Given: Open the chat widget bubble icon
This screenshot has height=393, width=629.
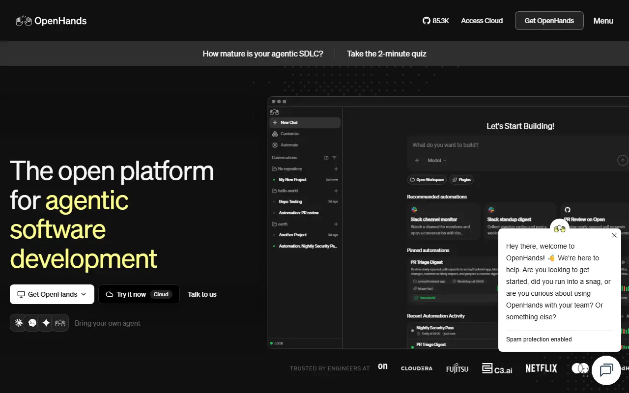Looking at the screenshot, I should [606, 370].
